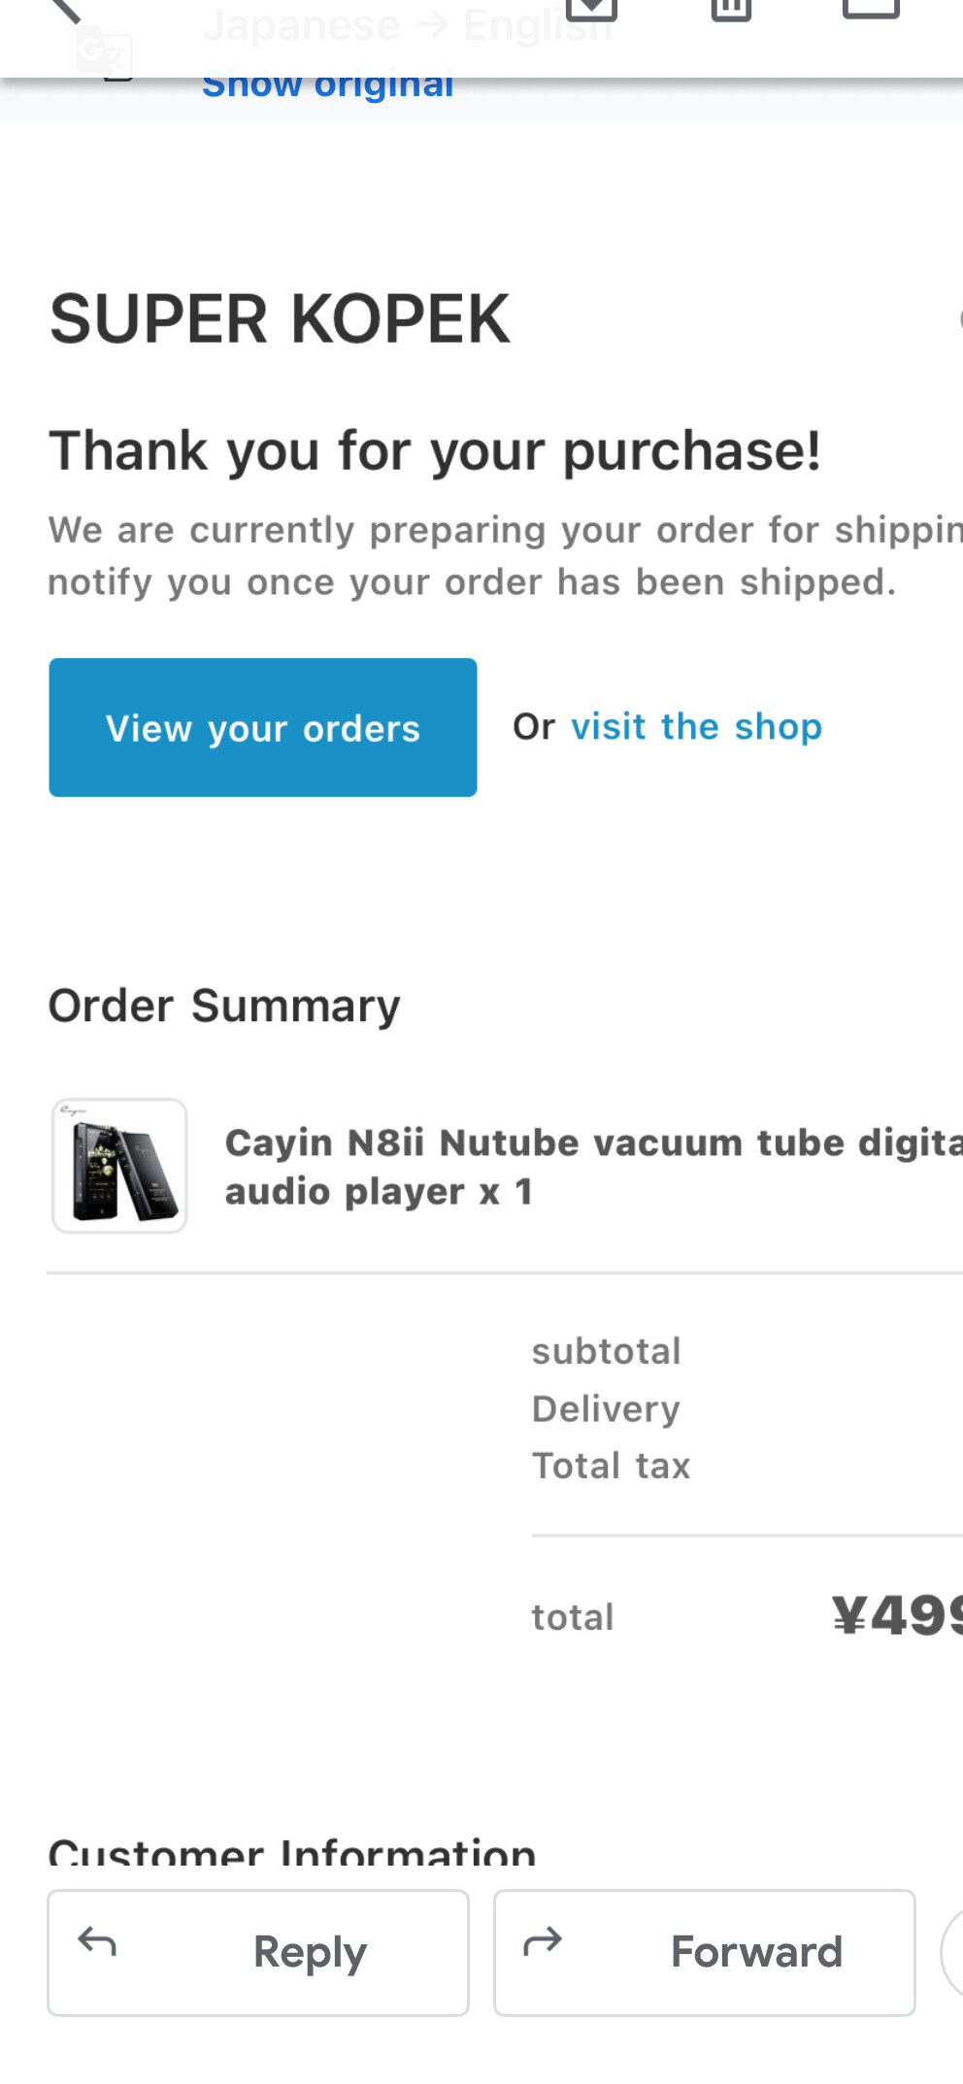Screen dimensions: 963x2084
Task: Mark as unread using the envelope icon
Action: [x=871, y=9]
